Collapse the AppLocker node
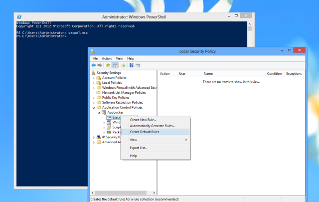The width and height of the screenshot is (319, 202). coord(99,113)
